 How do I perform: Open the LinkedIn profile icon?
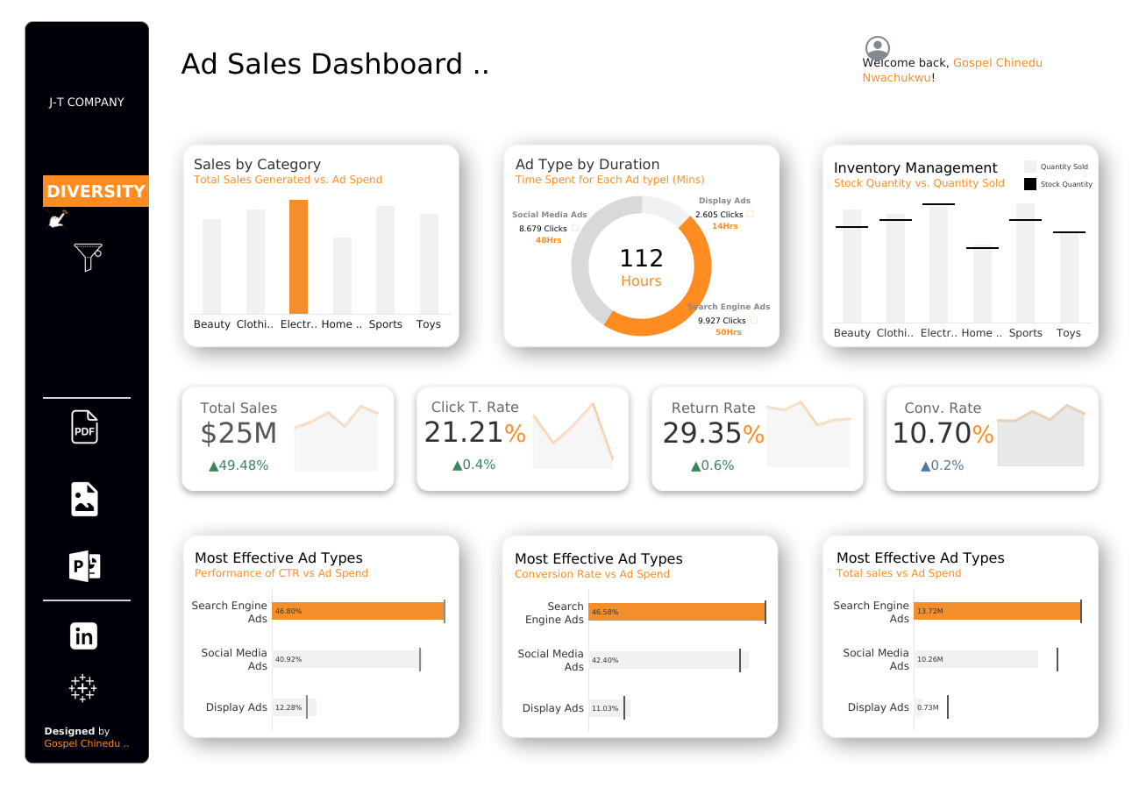pos(84,635)
